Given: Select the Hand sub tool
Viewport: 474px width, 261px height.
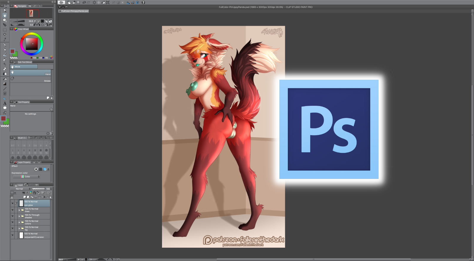Looking at the screenshot, I should click(31, 73).
